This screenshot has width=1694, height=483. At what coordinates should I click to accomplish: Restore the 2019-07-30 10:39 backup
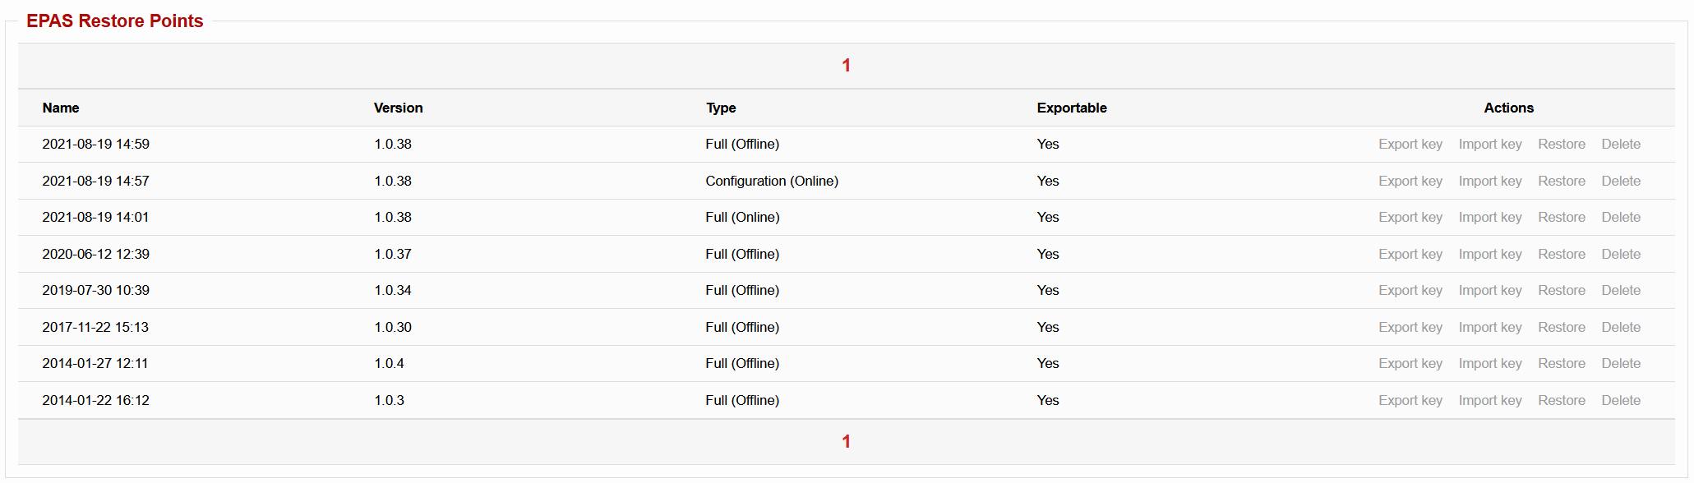pyautogui.click(x=1561, y=290)
